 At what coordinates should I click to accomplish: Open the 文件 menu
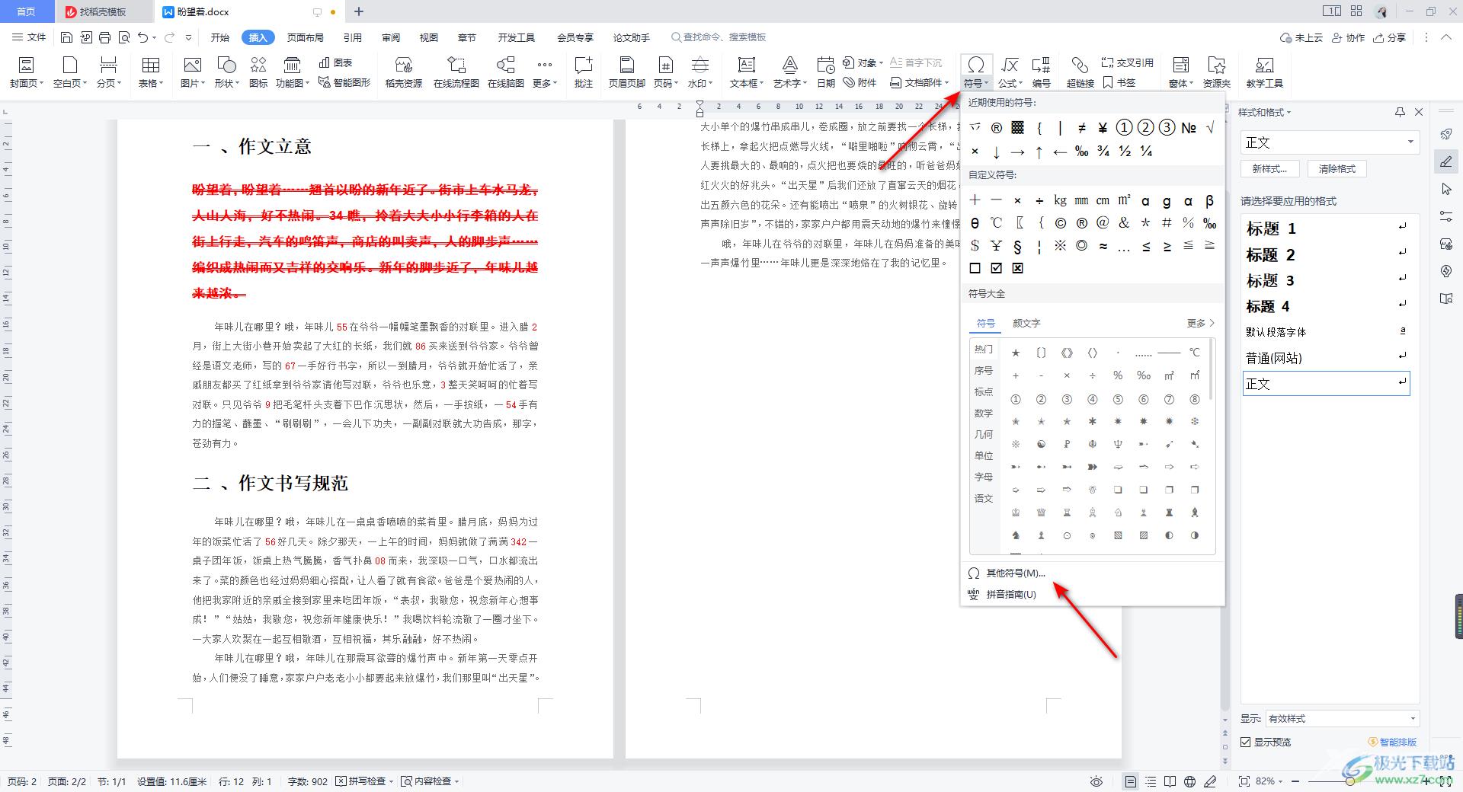(29, 37)
